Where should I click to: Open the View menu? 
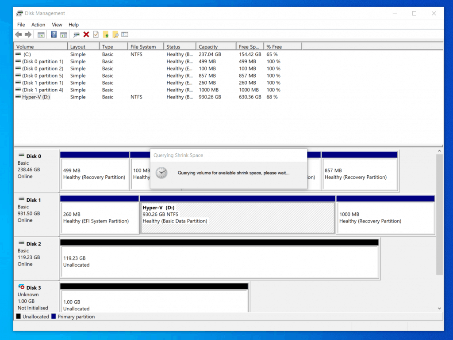pos(57,24)
